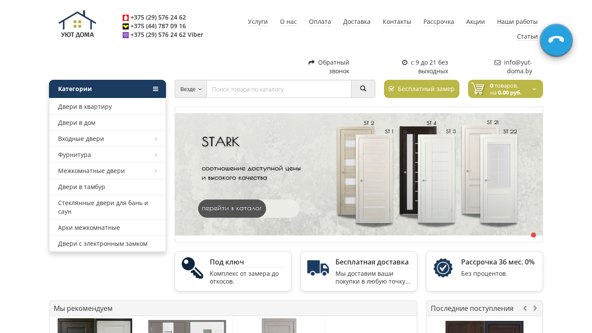Expand the Фурнитура submenu arrow
This screenshot has width=592, height=333.
click(x=156, y=155)
